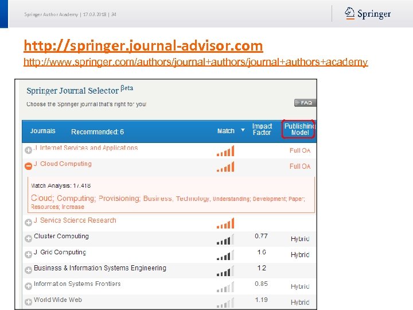Click match bars icon for J Grid Computing

pyautogui.click(x=225, y=255)
